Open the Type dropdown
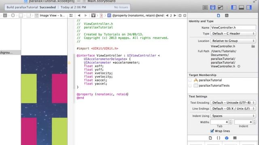The width and height of the screenshot is (259, 145). point(233,33)
